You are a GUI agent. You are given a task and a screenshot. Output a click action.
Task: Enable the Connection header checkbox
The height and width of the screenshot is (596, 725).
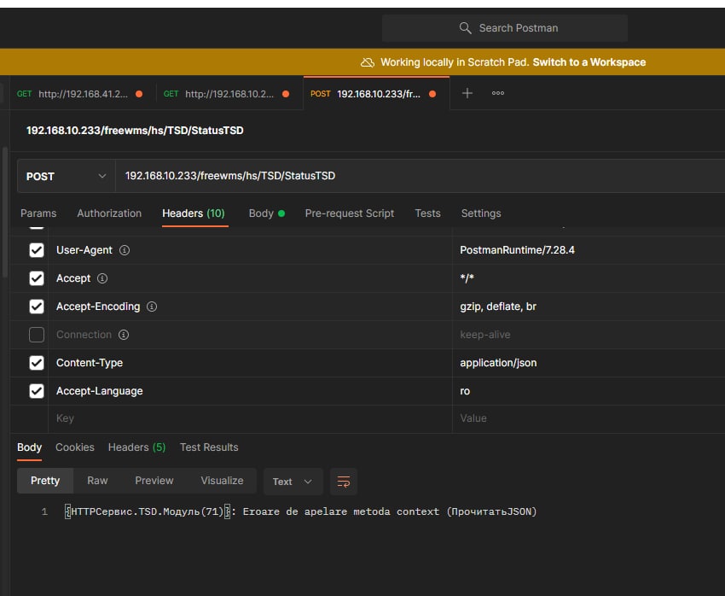point(37,335)
